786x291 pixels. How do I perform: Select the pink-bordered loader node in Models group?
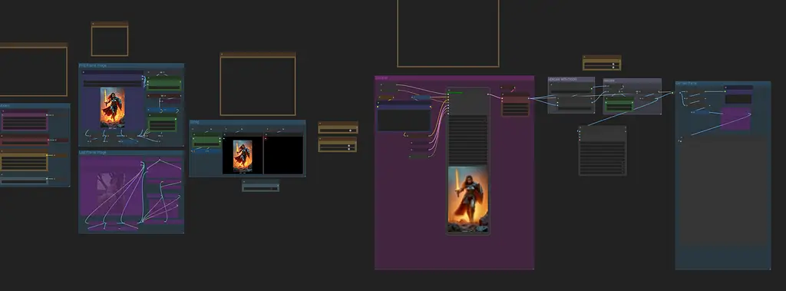point(24,121)
